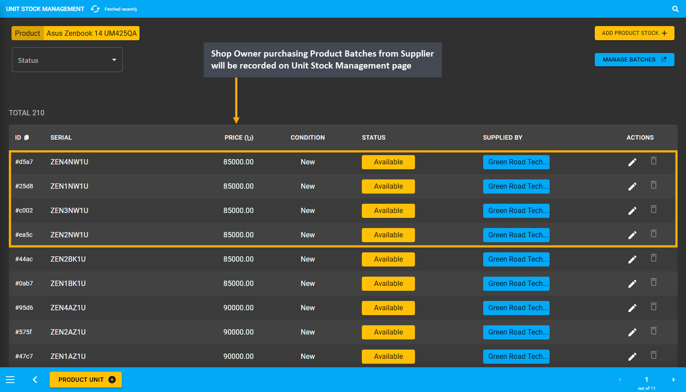Click Available status of ZEN2AZ1U
The height and width of the screenshot is (392, 686).
(388, 332)
